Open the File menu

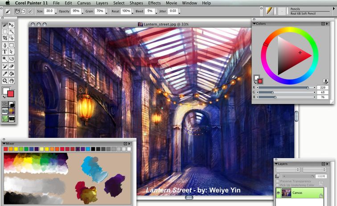56,3
